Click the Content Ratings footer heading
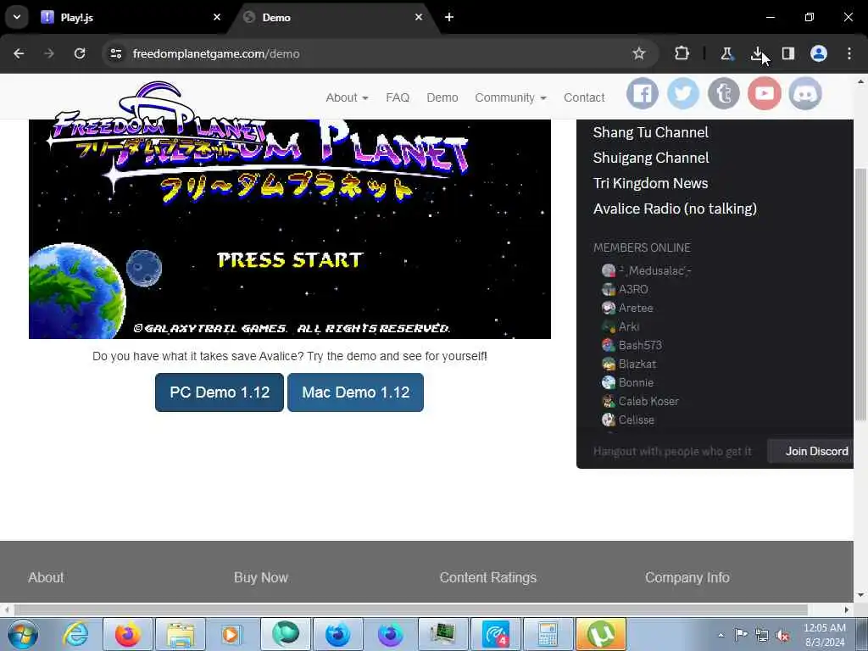The height and width of the screenshot is (651, 868). (x=487, y=577)
